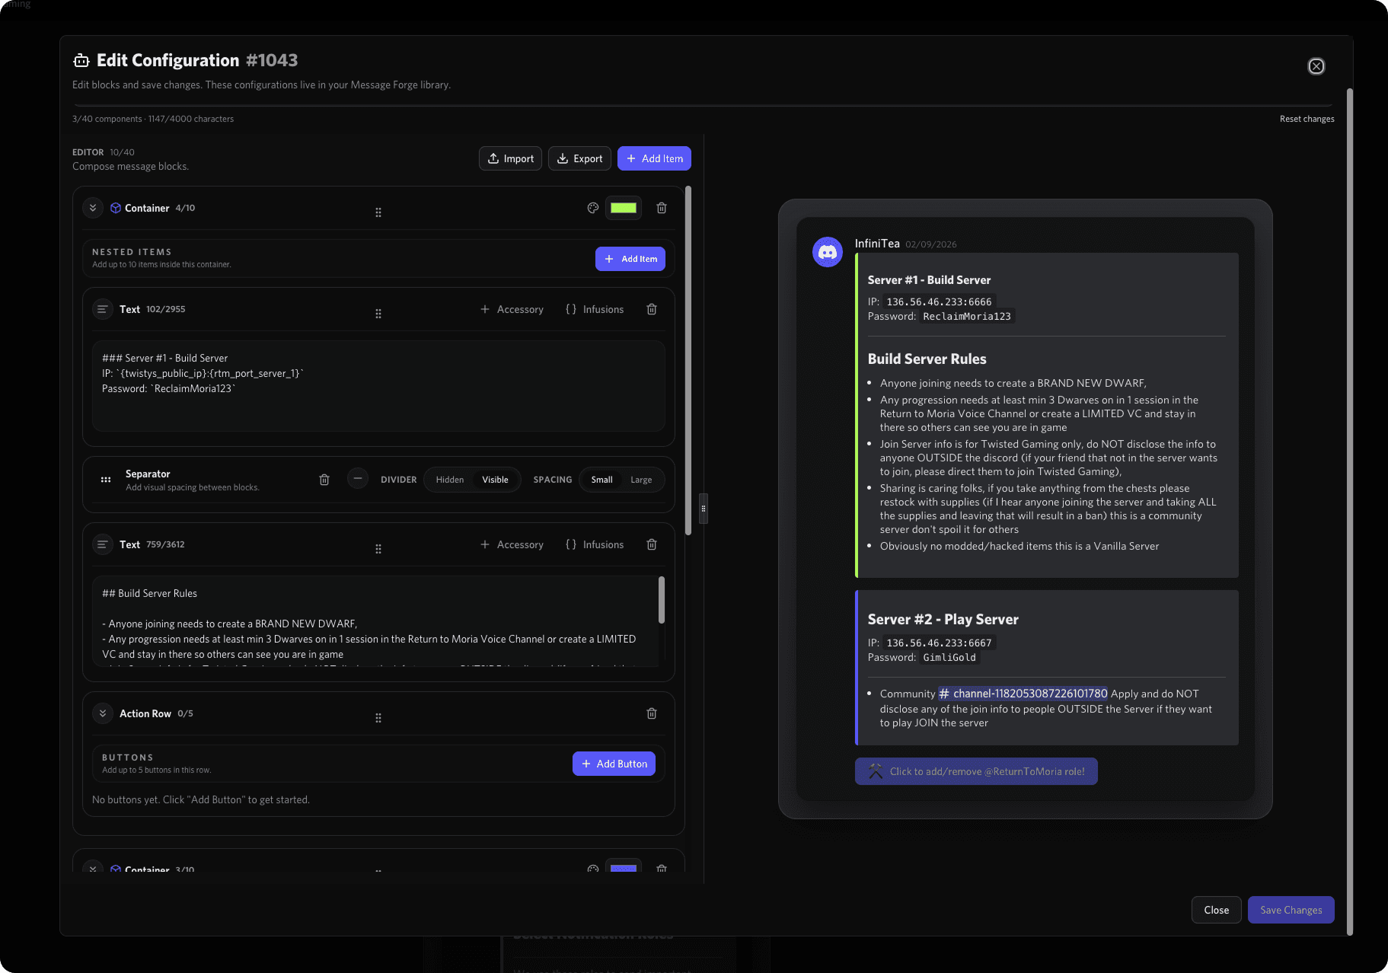Click the Accessory plus icon on the second Text block
The width and height of the screenshot is (1388, 973).
(484, 544)
